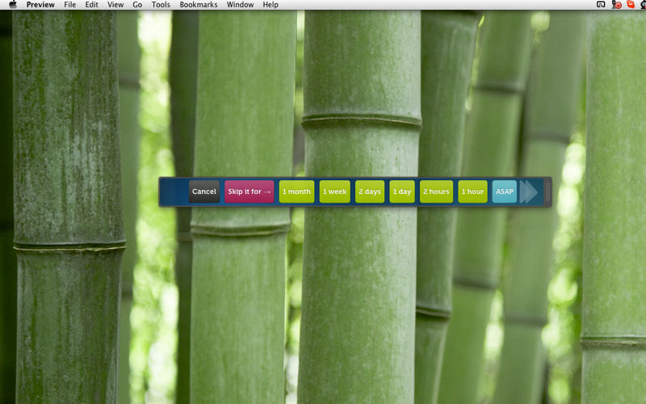Viewport: 646px width, 404px height.
Task: Open the Go menu
Action: point(137,5)
